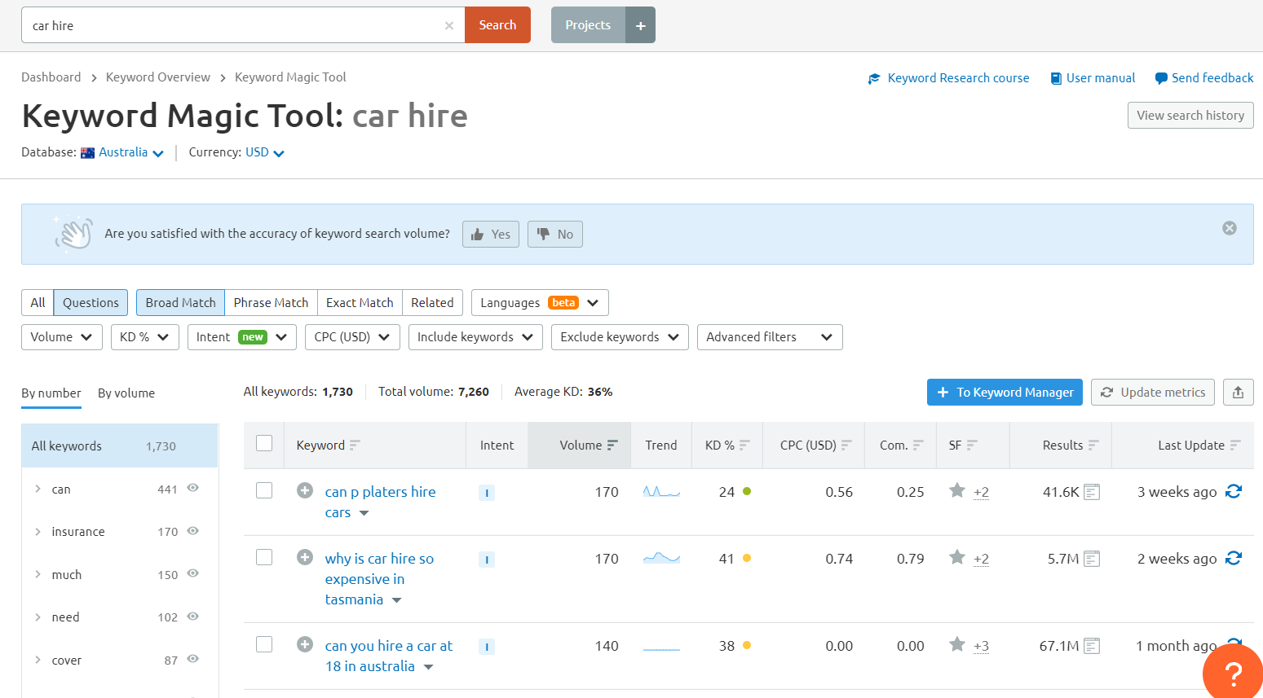Add 'can you hire a car at 18' via plus icon
1263x698 pixels.
tap(305, 644)
